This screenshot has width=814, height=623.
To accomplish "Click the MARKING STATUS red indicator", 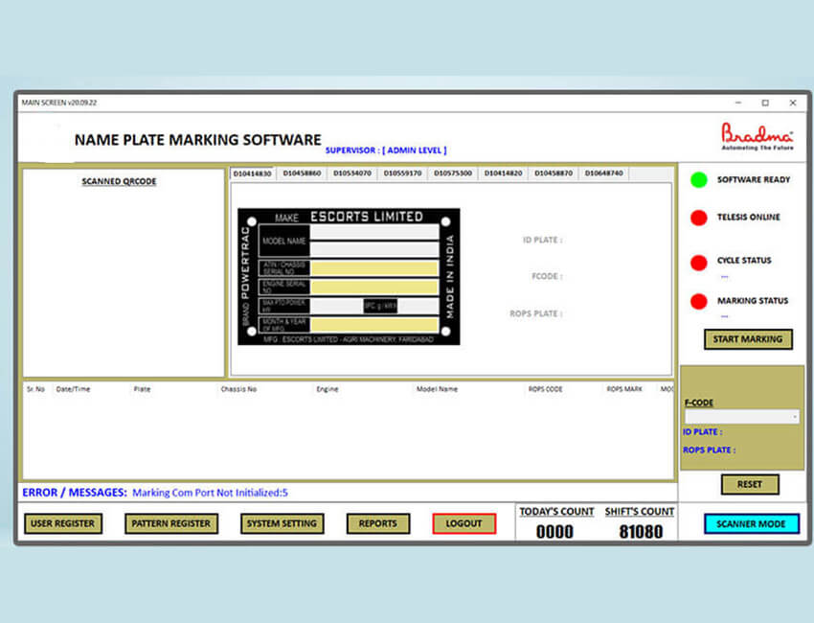I will pos(697,301).
